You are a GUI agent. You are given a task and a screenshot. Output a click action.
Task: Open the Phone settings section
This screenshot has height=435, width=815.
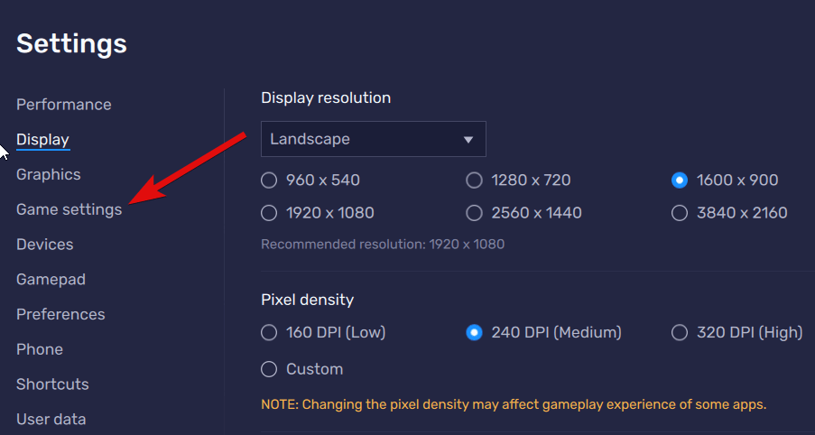[40, 349]
